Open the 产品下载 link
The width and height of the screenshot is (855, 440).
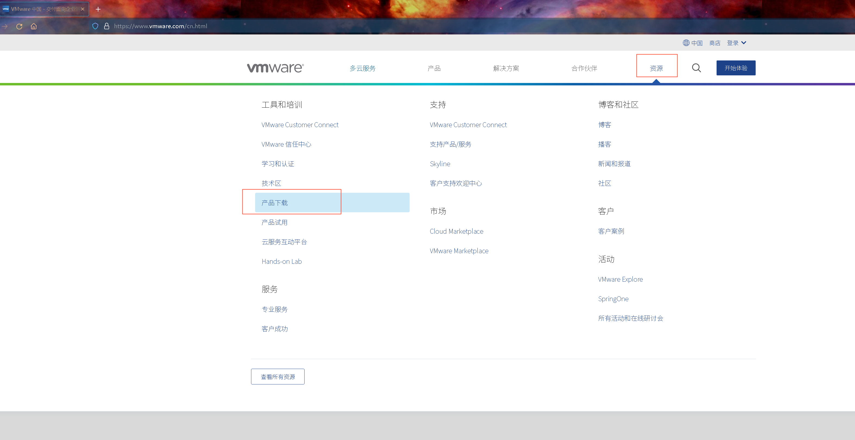pyautogui.click(x=274, y=203)
